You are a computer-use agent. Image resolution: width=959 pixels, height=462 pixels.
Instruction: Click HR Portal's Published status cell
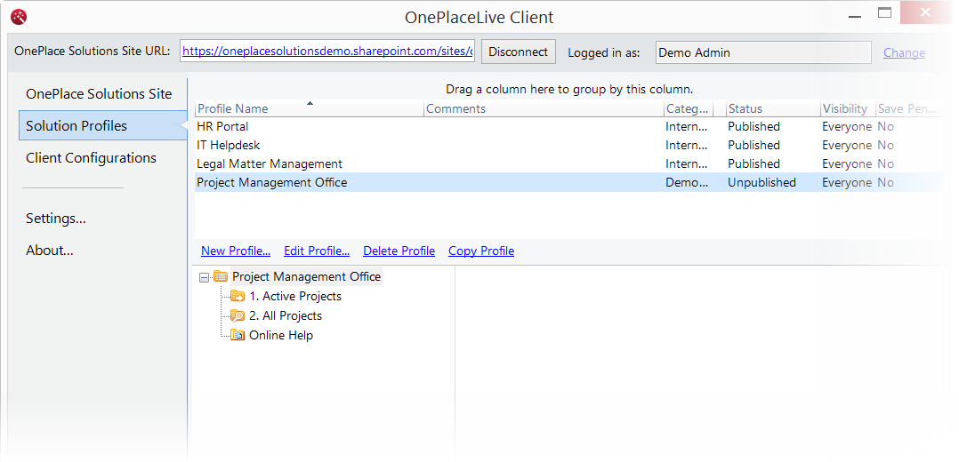point(753,126)
